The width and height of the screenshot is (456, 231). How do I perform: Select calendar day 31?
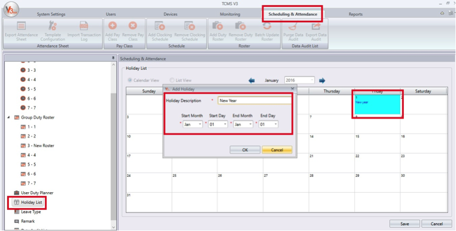click(148, 202)
